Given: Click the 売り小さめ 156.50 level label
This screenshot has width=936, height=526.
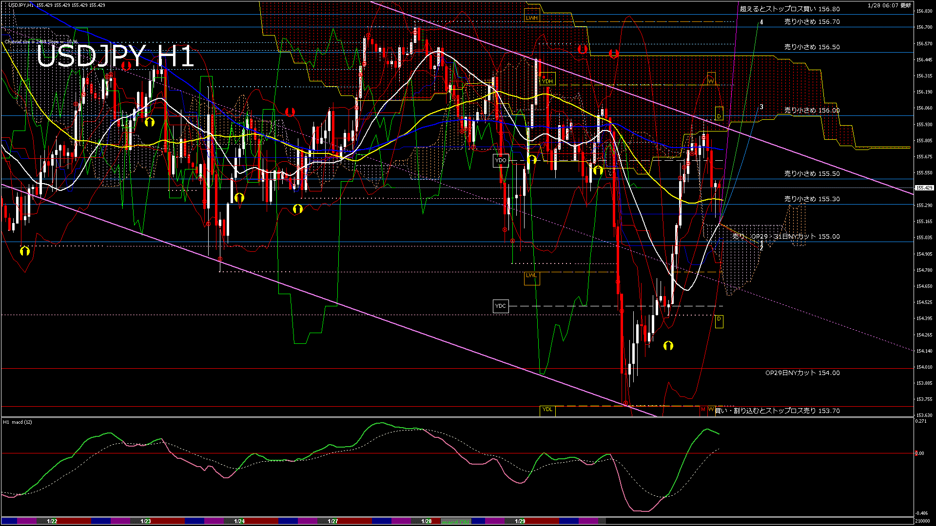Looking at the screenshot, I should (x=812, y=47).
